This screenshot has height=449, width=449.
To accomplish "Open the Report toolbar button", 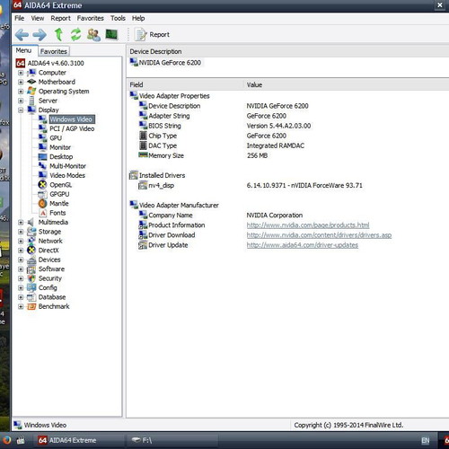I will (152, 34).
